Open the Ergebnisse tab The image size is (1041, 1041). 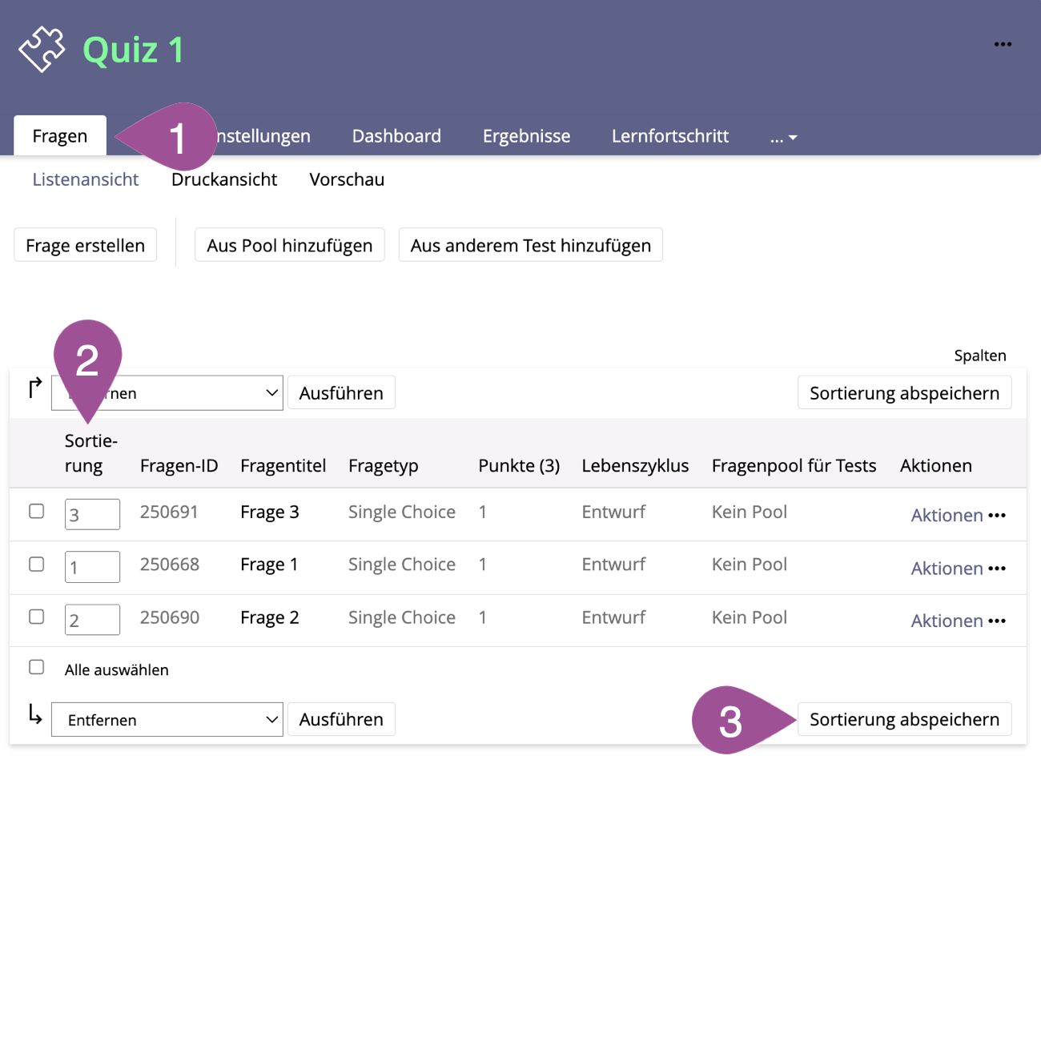[526, 136]
